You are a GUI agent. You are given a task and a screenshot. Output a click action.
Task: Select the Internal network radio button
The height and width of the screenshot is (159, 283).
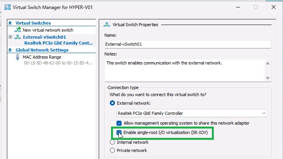[x=113, y=143]
